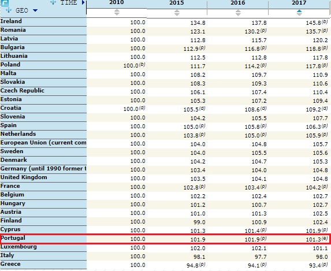
Task: Select the Malta row label
Action: (8, 73)
